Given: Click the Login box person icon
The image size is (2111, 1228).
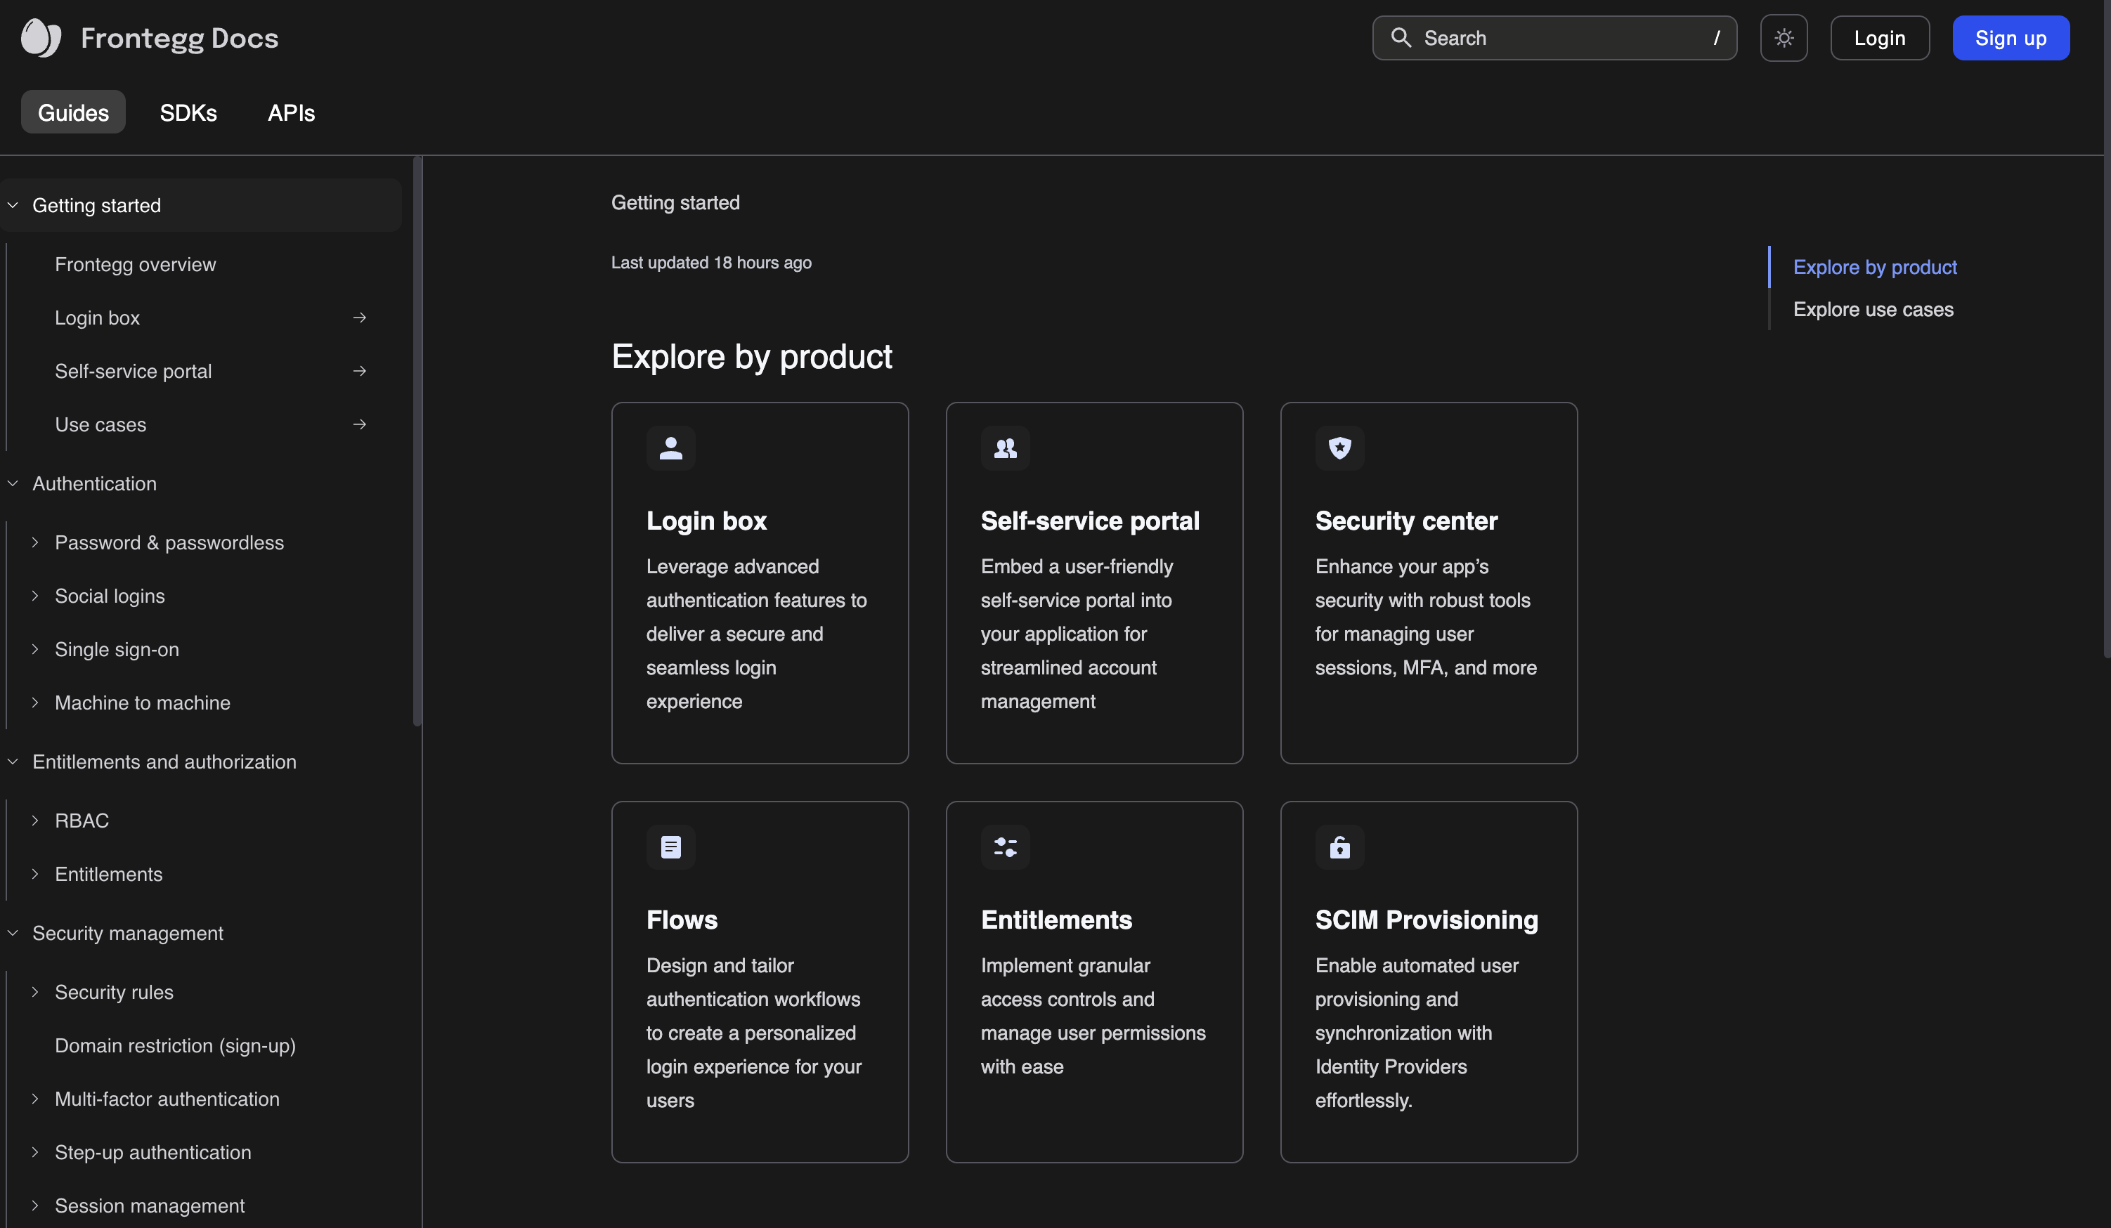Looking at the screenshot, I should [670, 448].
